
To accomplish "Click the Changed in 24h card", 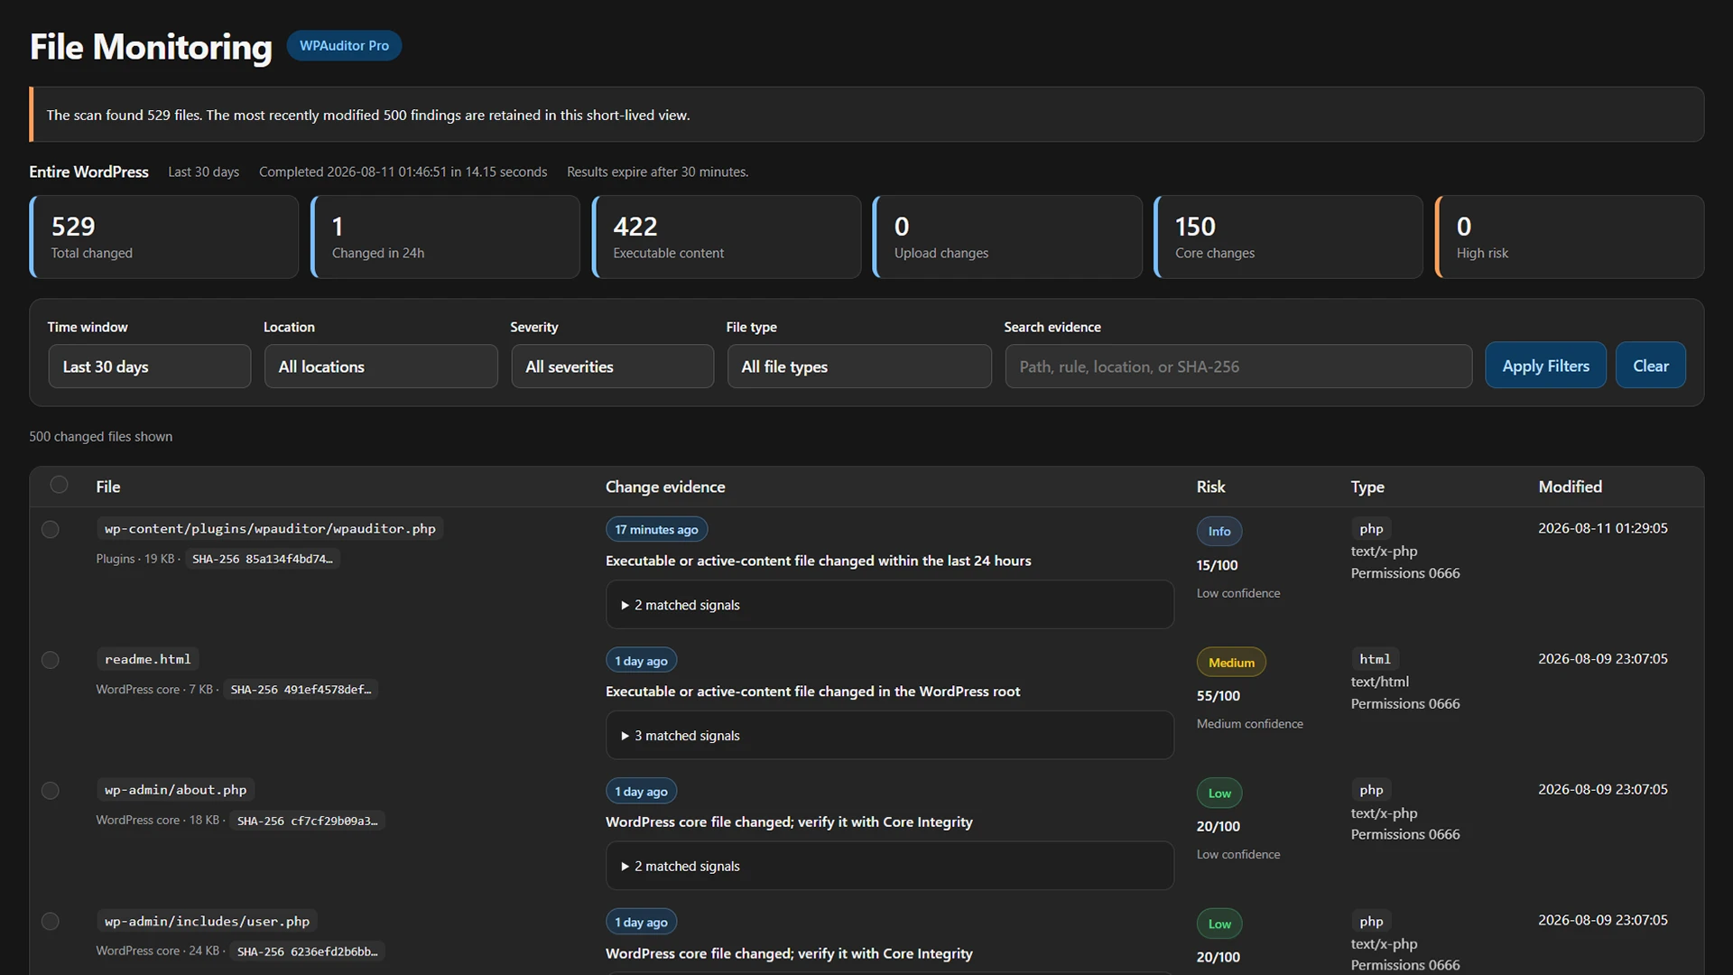I will click(x=445, y=237).
